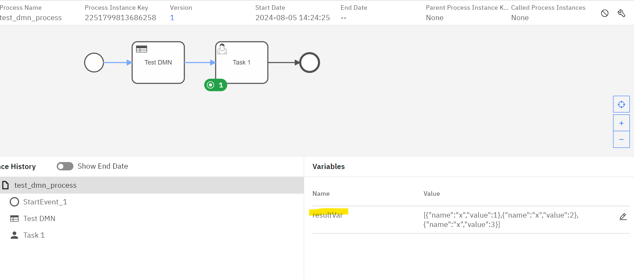Click the Name column header in Variables
This screenshot has width=634, height=279.
coord(321,194)
